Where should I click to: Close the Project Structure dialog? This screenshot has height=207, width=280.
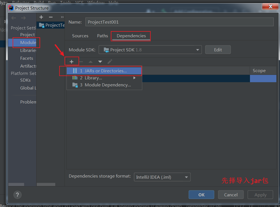click(x=270, y=6)
